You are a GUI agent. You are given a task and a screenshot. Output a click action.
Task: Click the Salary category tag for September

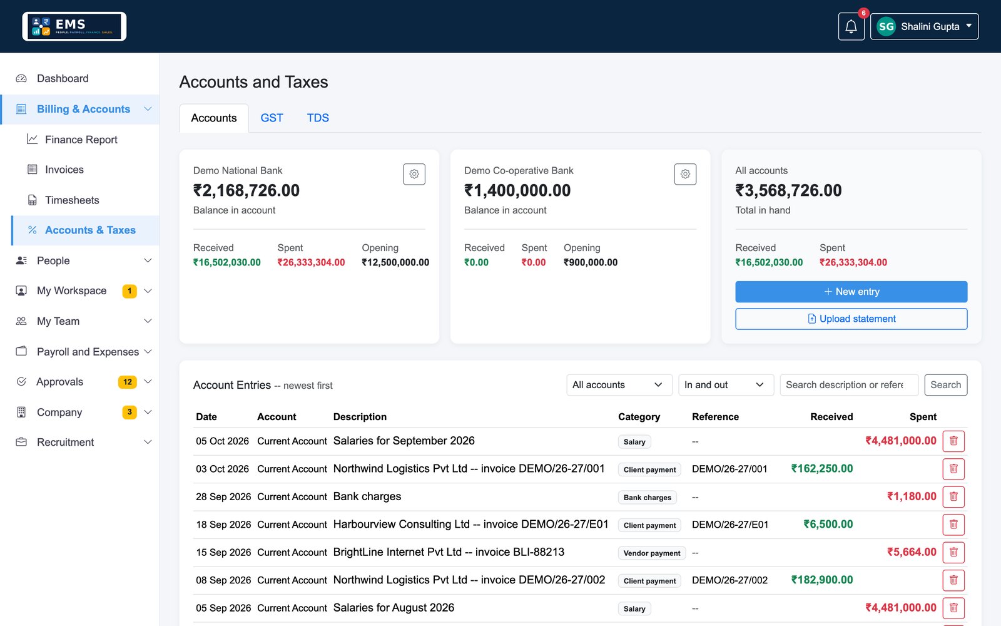(634, 442)
